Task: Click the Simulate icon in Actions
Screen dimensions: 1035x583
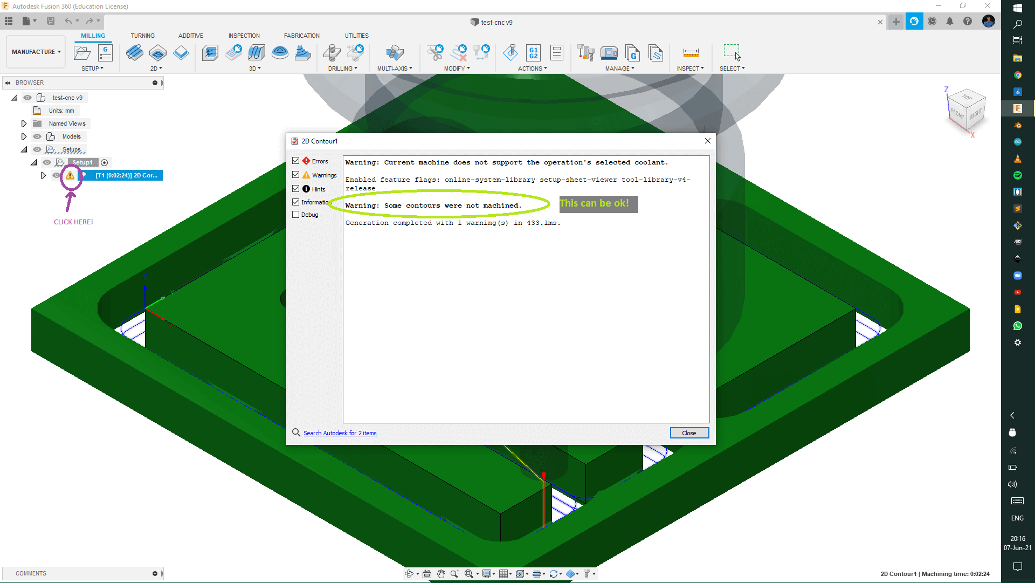Action: pos(510,53)
